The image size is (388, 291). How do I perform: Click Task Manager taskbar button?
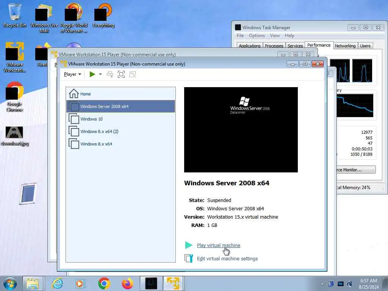pos(151,283)
